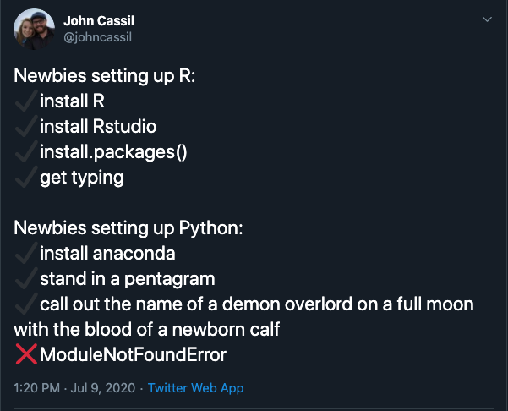Click the checkmark beside "install Rstudio"
This screenshot has height=411, width=508.
point(25,128)
